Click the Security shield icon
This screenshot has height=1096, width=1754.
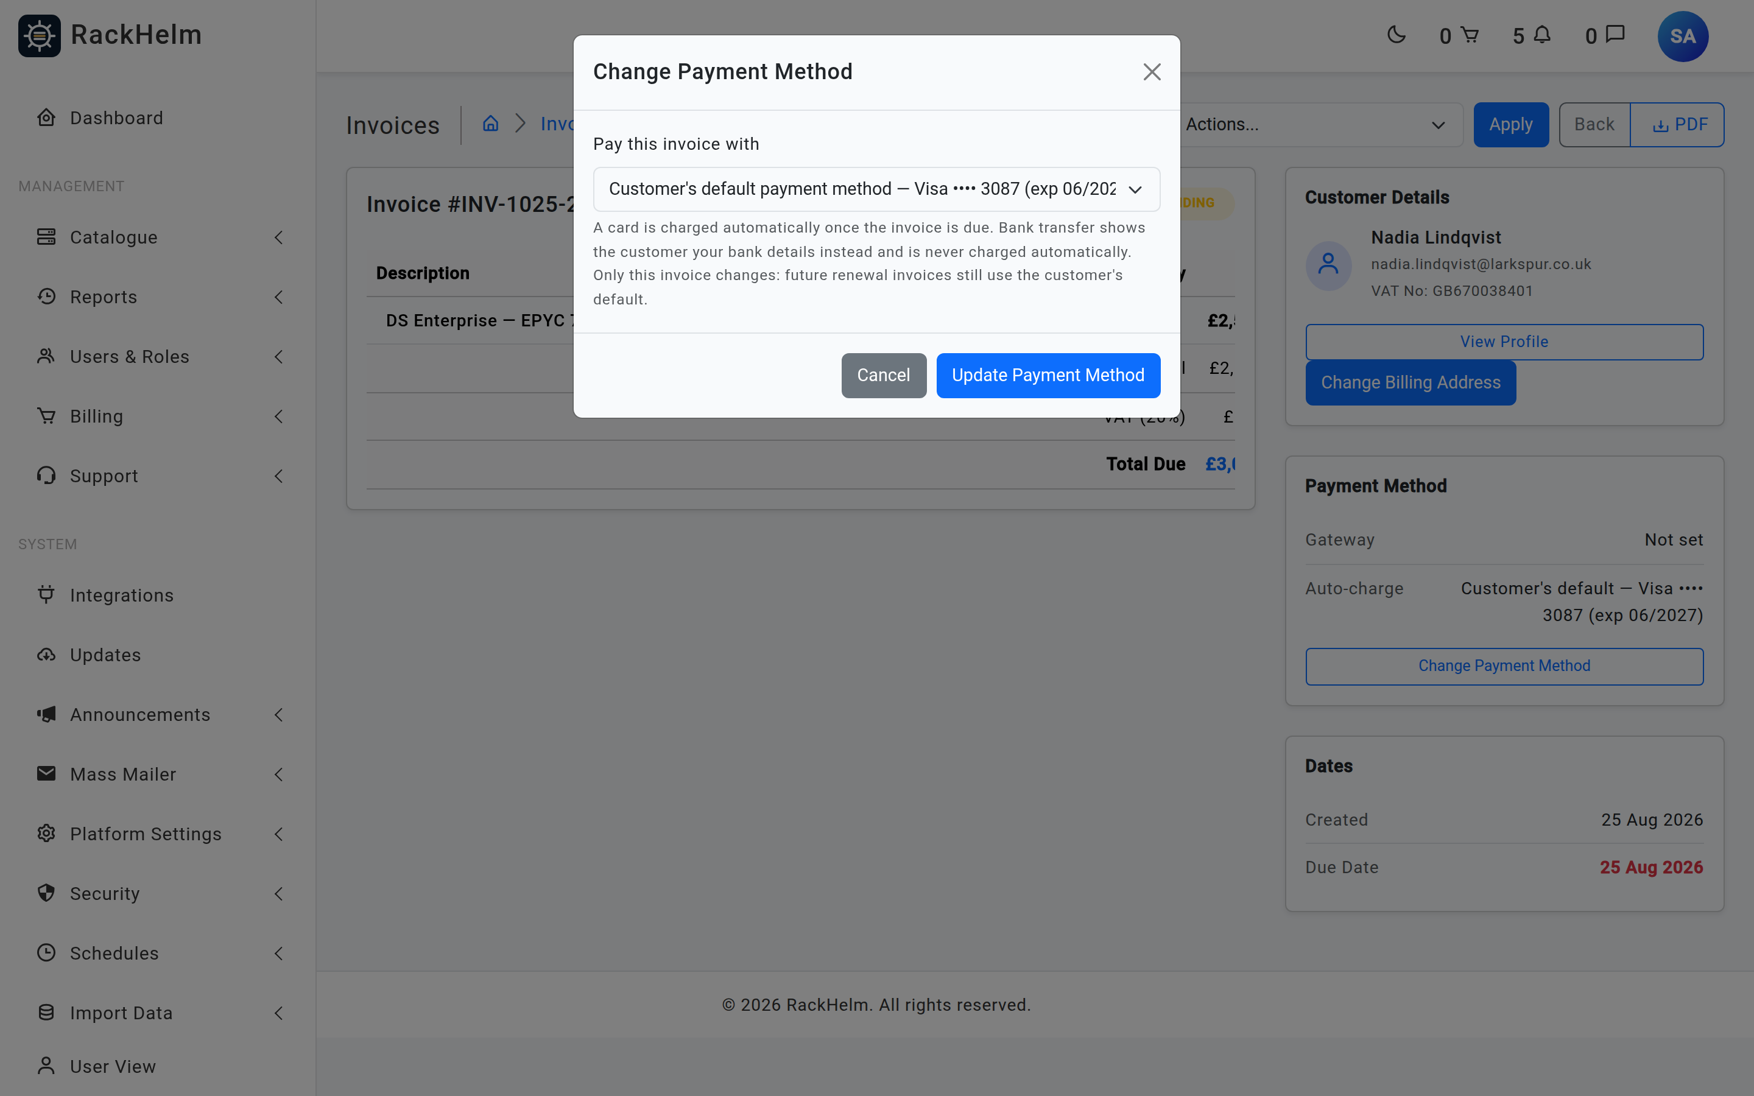[46, 893]
